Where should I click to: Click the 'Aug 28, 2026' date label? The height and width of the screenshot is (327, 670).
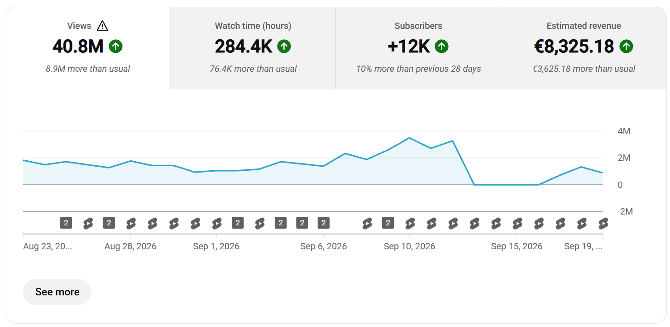click(x=130, y=246)
